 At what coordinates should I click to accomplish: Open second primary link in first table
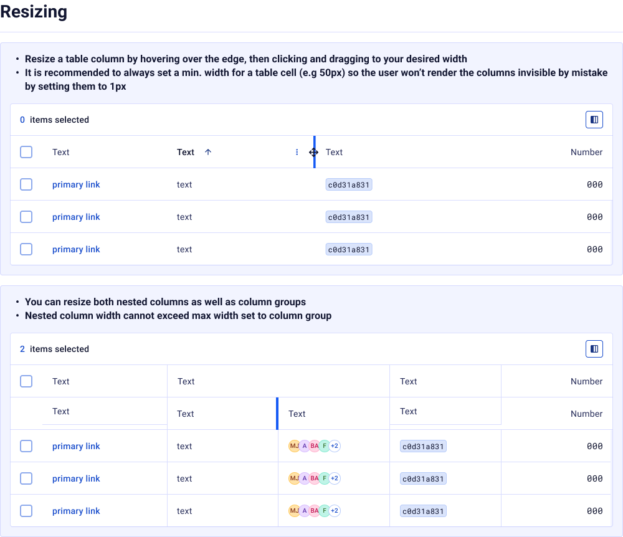point(76,217)
